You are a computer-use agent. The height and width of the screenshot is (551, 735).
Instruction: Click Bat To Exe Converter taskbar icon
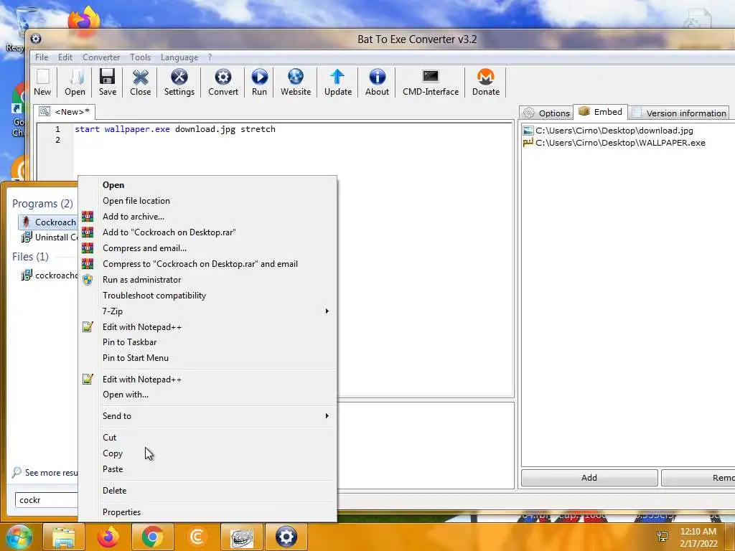(x=286, y=537)
